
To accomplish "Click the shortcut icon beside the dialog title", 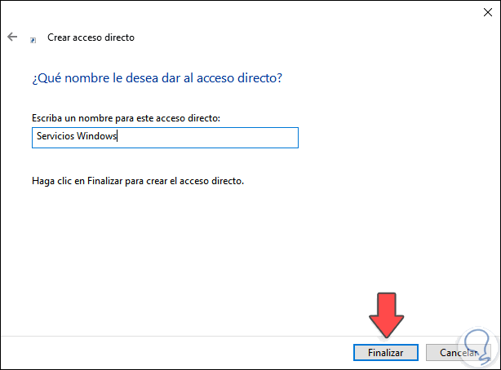I will [x=33, y=38].
